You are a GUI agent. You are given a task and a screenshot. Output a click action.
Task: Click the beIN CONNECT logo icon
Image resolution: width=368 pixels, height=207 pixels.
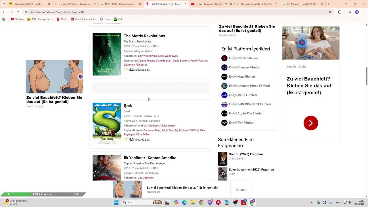tap(224, 104)
